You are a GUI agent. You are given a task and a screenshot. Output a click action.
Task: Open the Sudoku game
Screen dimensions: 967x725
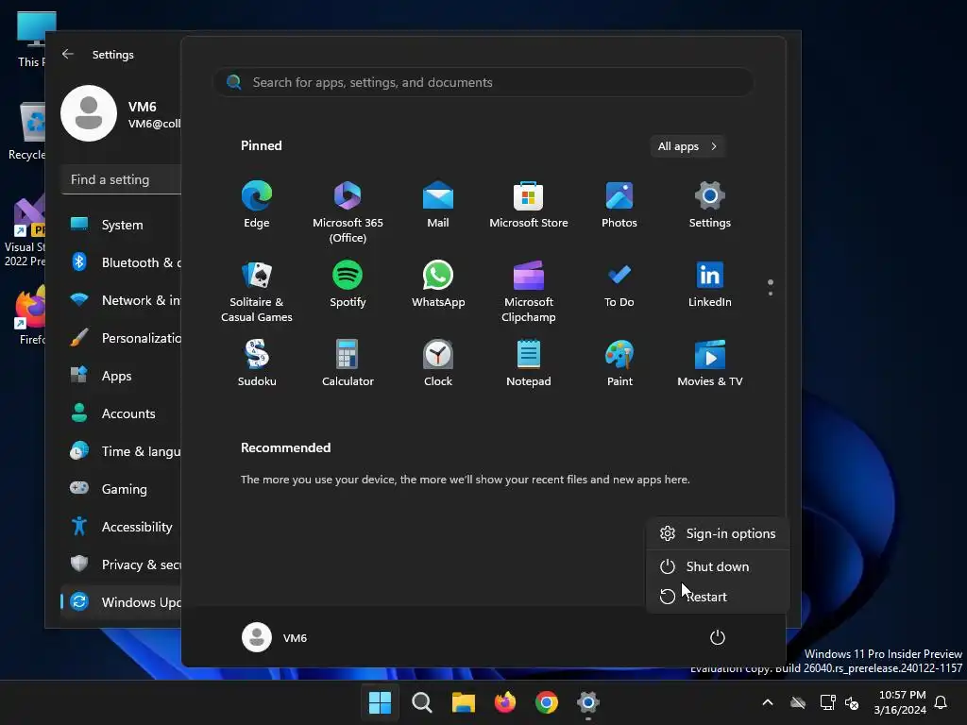point(257,363)
